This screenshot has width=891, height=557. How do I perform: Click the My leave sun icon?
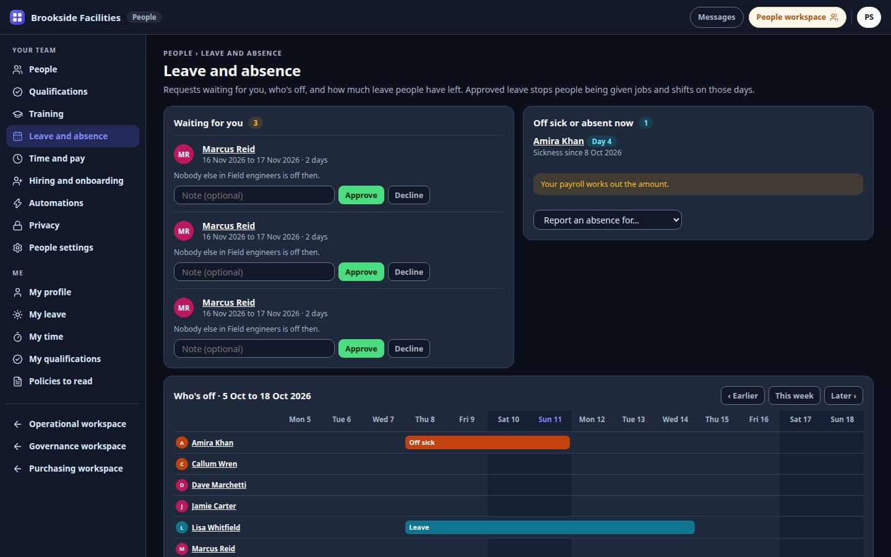(17, 314)
